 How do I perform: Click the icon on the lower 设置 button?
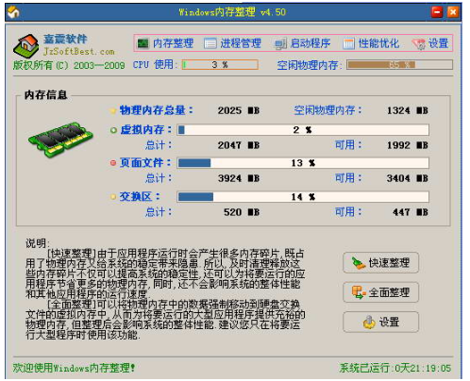[369, 323]
